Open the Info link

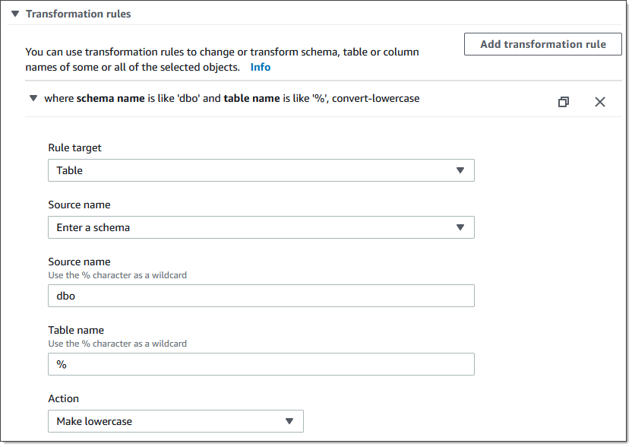(x=261, y=67)
